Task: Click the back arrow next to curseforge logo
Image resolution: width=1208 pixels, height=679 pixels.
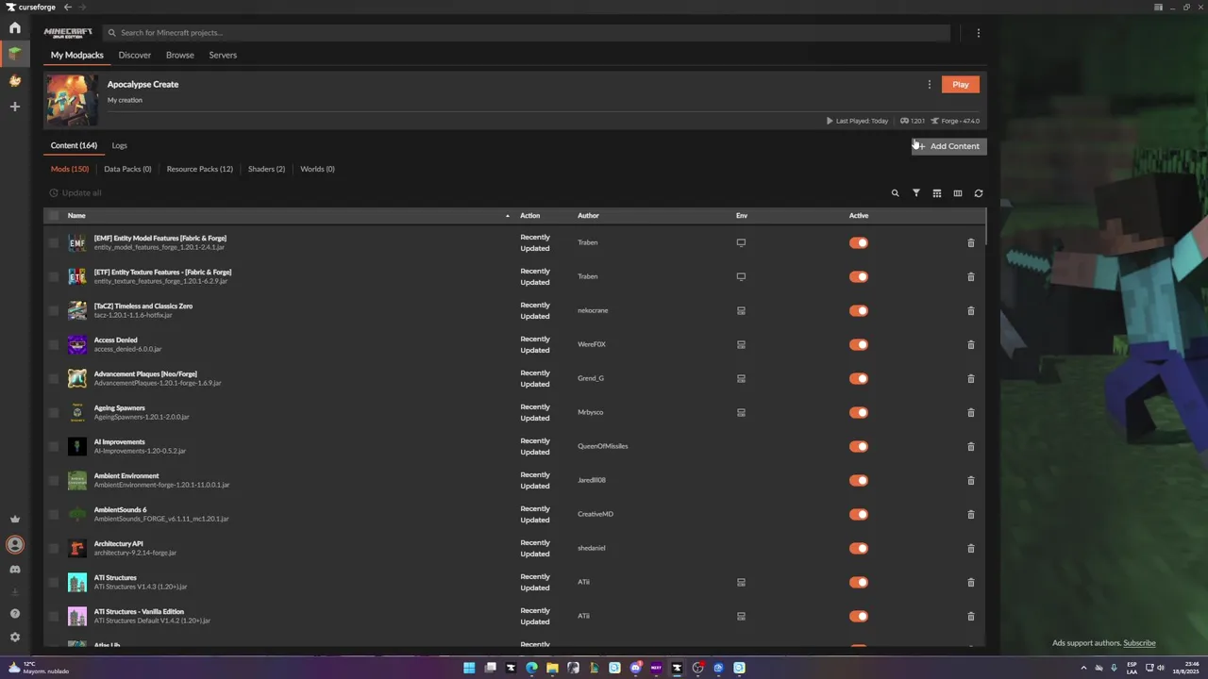Action: coord(67,7)
